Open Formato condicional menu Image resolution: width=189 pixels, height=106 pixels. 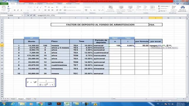(x=110, y=9)
